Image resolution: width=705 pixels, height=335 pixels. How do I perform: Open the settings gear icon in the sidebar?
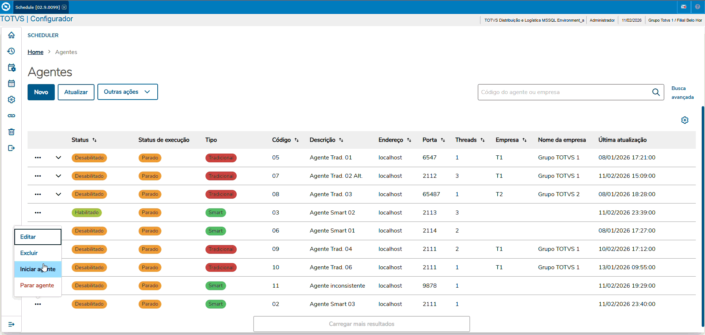coord(11,100)
